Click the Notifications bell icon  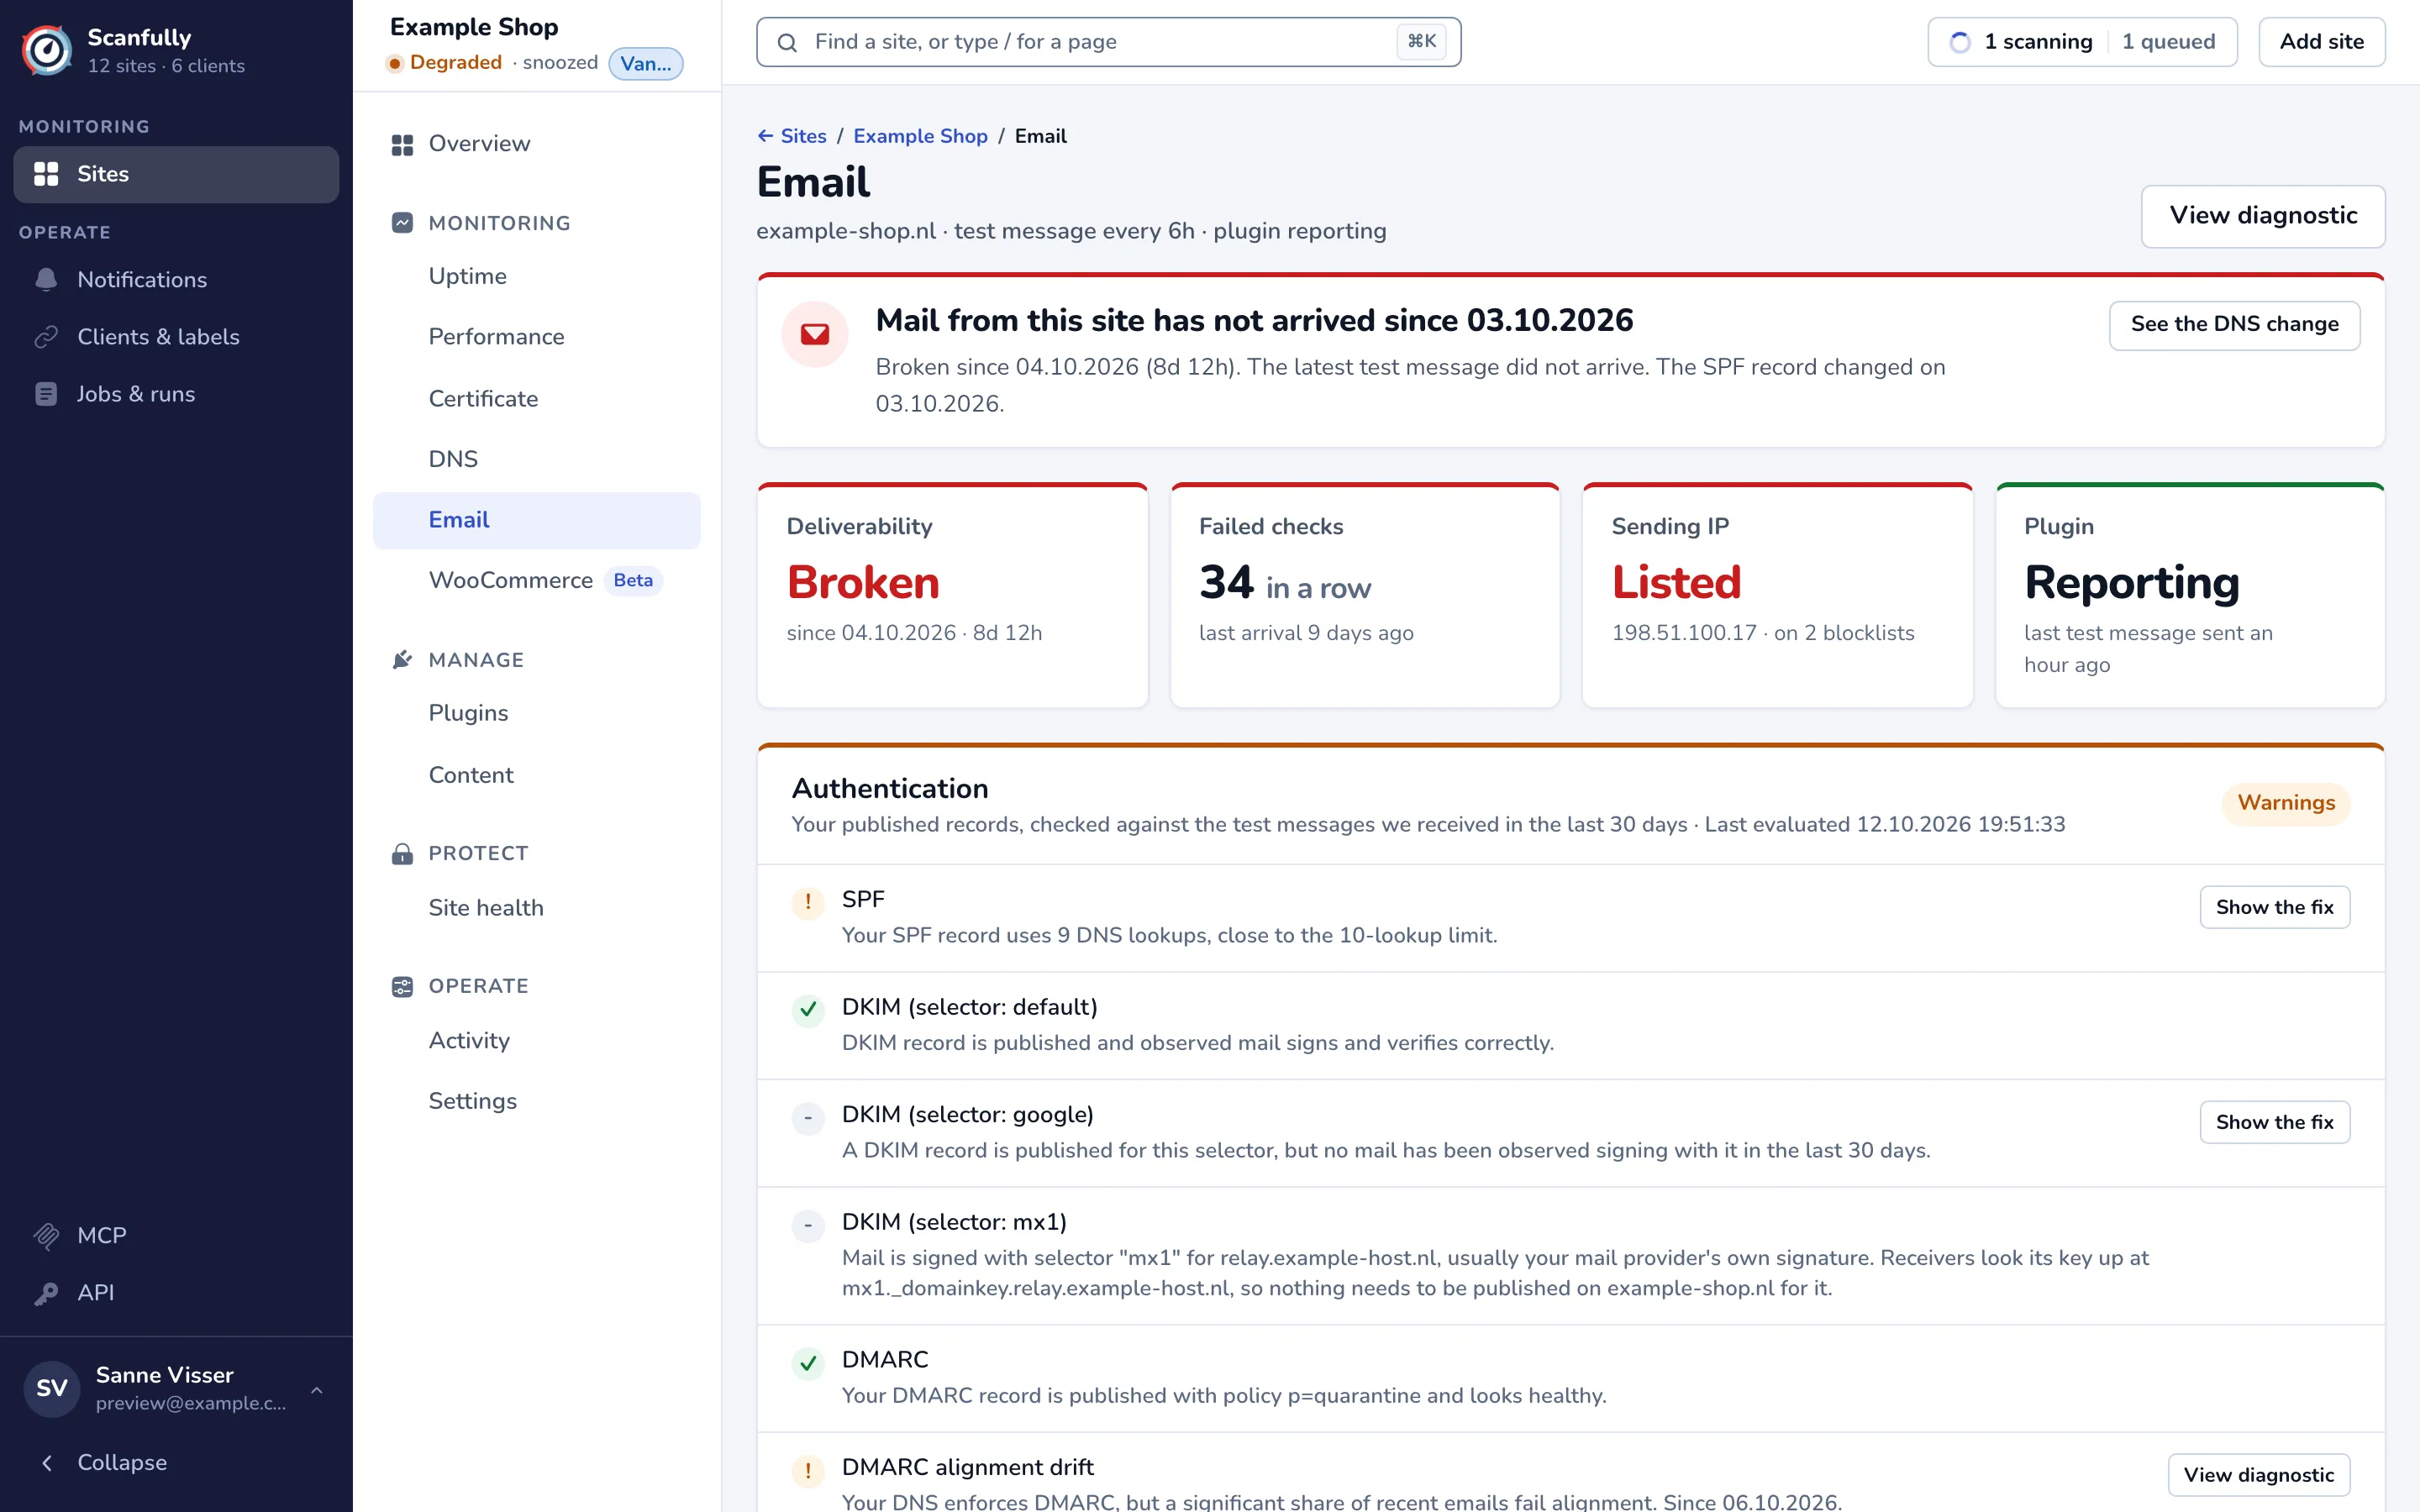click(x=46, y=280)
